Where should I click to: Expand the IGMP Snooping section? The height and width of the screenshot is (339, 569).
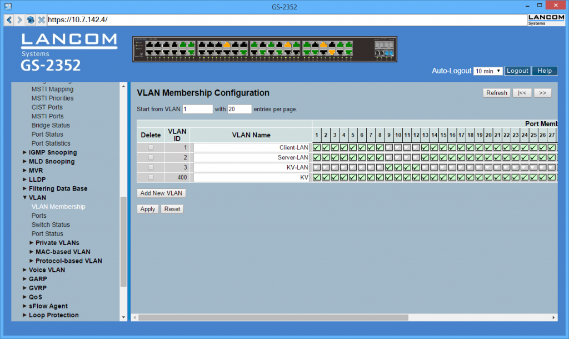pyautogui.click(x=53, y=152)
